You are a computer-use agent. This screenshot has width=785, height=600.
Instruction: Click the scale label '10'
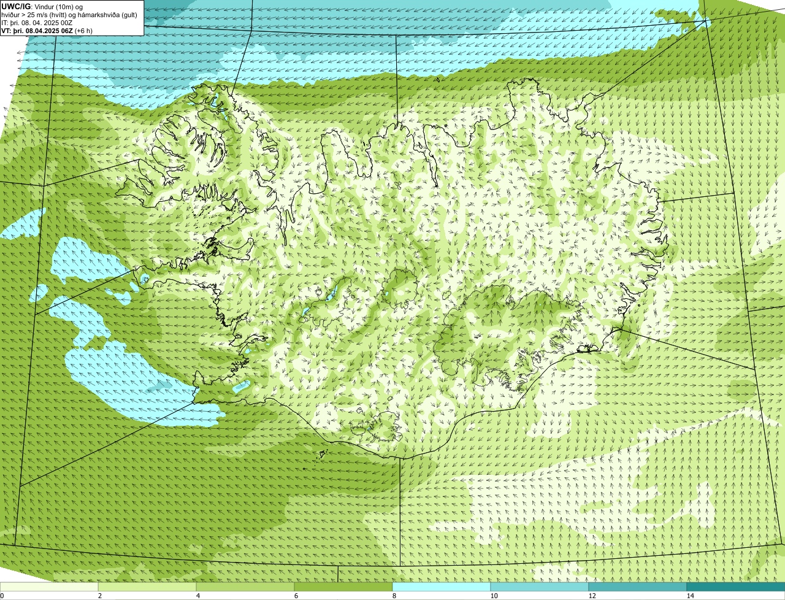tap(494, 596)
